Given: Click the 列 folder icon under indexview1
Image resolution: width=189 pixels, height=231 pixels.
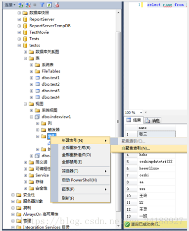Looking at the screenshot, I should tap(44, 123).
